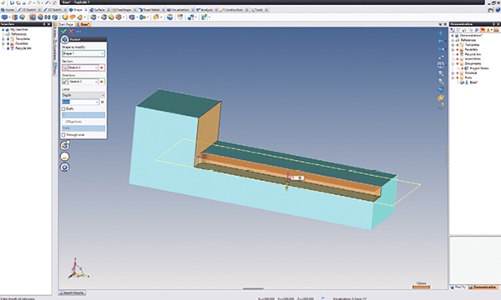
Task: Open the Shape to modify dropdown
Action: (102, 53)
